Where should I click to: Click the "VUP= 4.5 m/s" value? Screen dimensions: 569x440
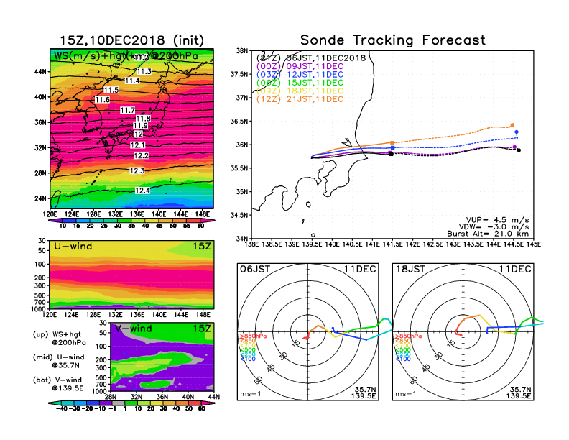tap(497, 220)
